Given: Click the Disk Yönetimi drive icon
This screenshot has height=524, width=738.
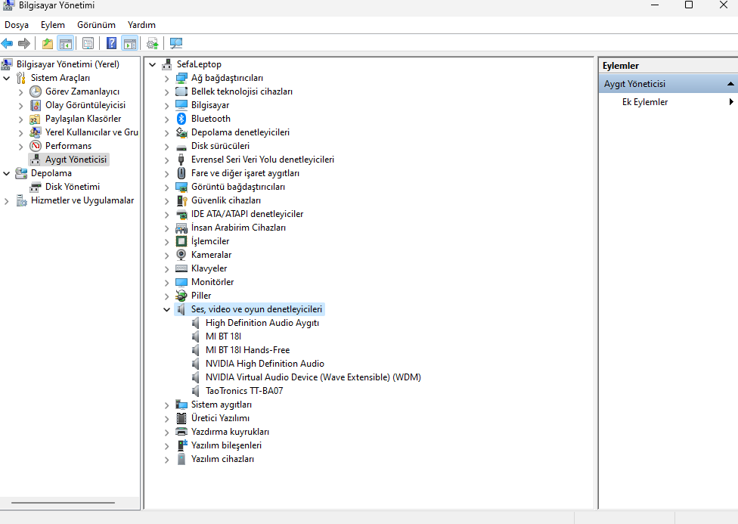Looking at the screenshot, I should [x=36, y=187].
